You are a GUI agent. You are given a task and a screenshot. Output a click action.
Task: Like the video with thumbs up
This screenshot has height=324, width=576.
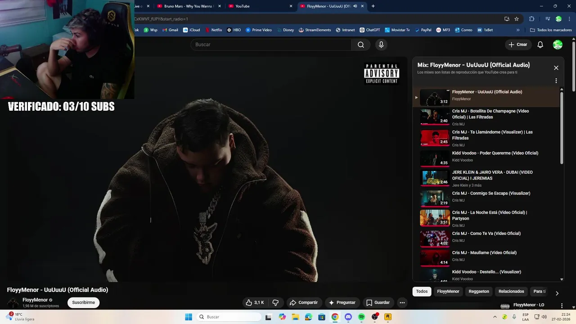(255, 302)
